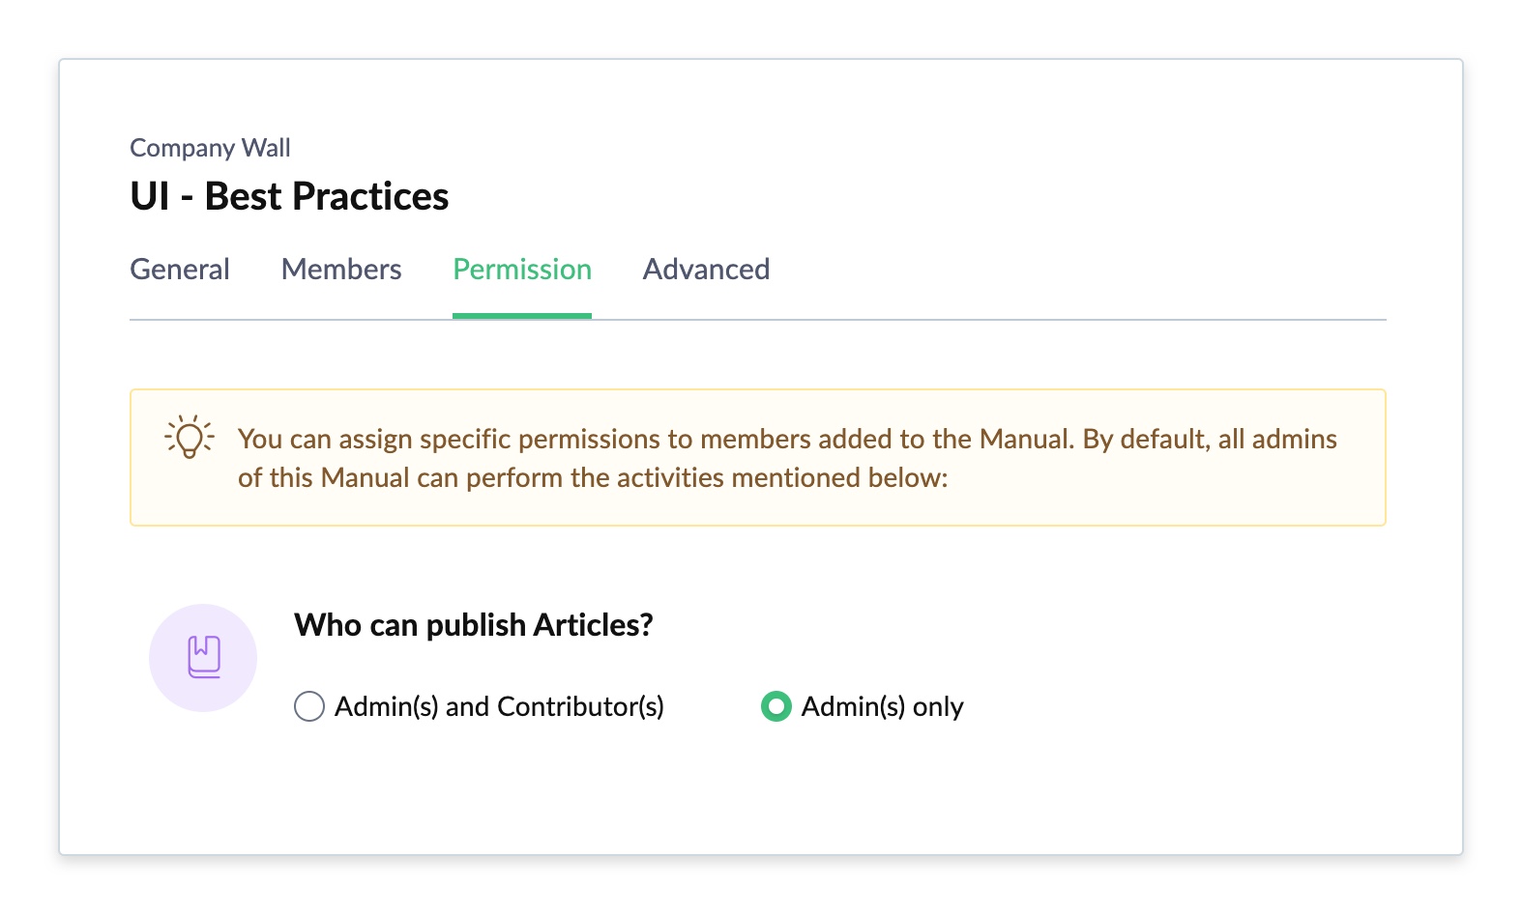Click the lavender circle behind the book icon
This screenshot has width=1522, height=914.
203,658
